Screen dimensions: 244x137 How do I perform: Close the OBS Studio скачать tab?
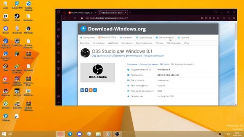(125, 13)
